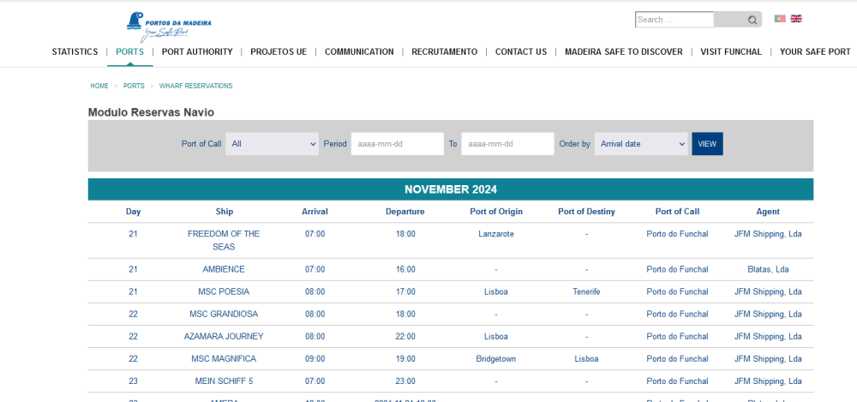
Task: Click Lisboa destiny in MSC MAGNIFICA row
Action: click(x=586, y=359)
